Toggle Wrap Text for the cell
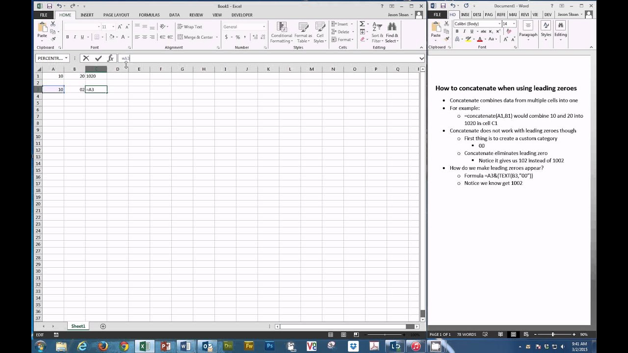 click(x=190, y=26)
